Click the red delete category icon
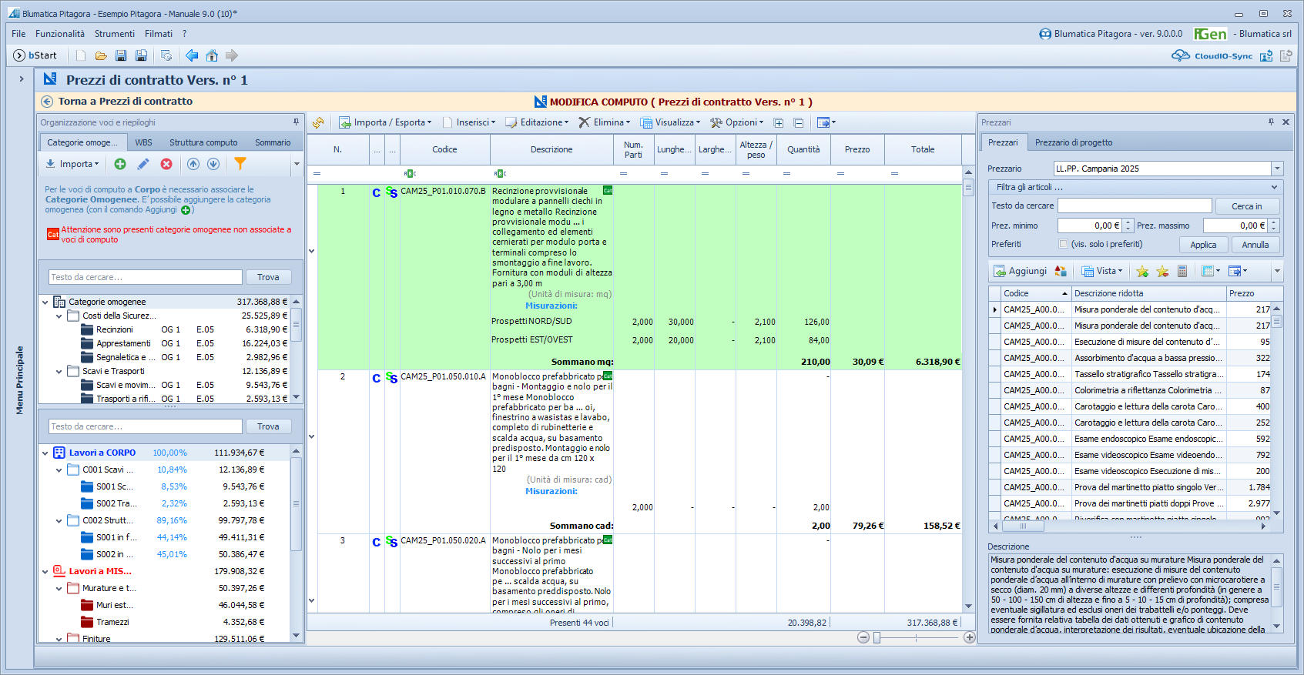Image resolution: width=1304 pixels, height=675 pixels. (166, 164)
